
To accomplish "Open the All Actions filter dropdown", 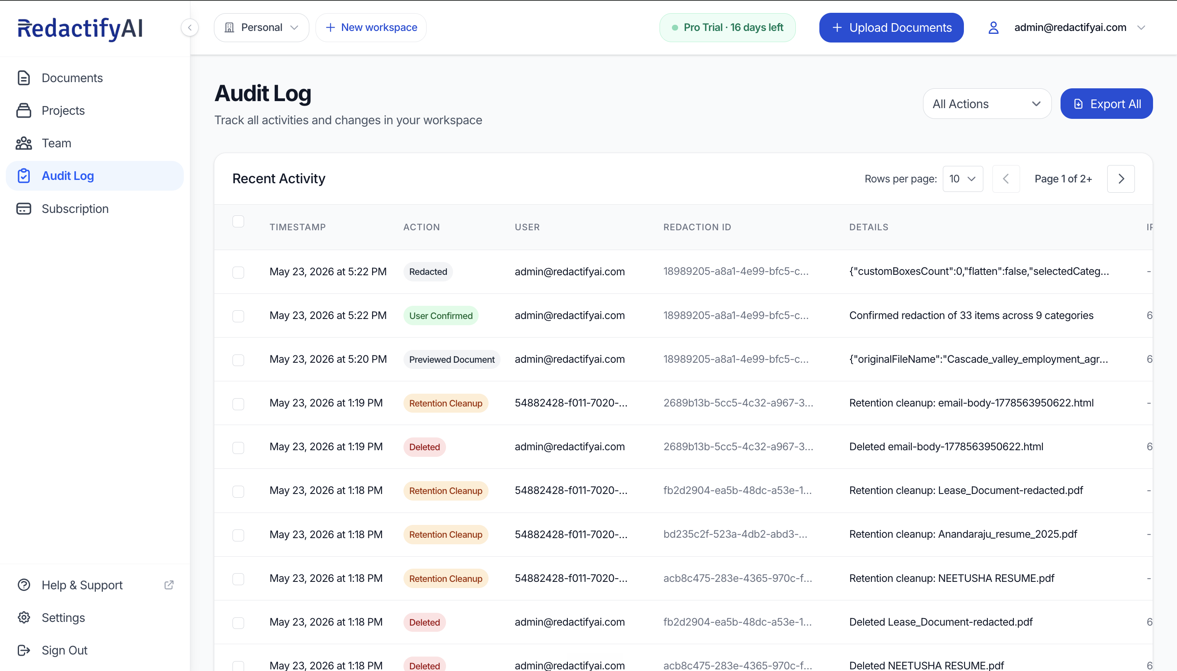I will pyautogui.click(x=987, y=104).
